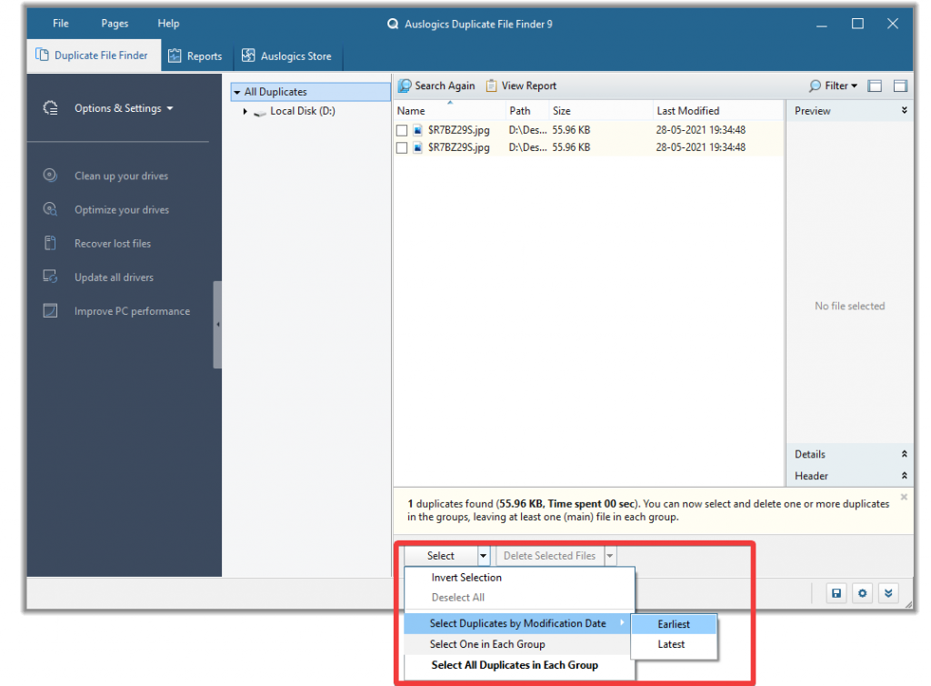Screen dimensions: 931x686
Task: Open the Options & Settings dropdown
Action: (124, 108)
